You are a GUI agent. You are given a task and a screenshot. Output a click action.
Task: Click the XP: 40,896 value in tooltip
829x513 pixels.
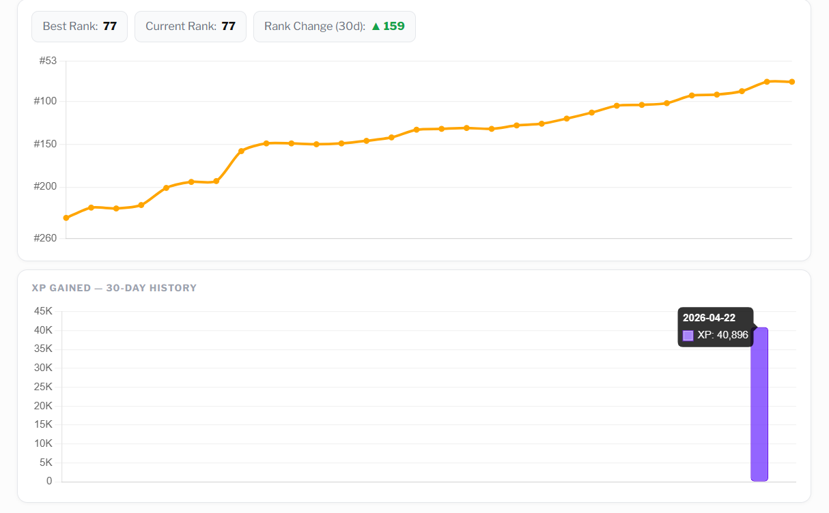[722, 336]
